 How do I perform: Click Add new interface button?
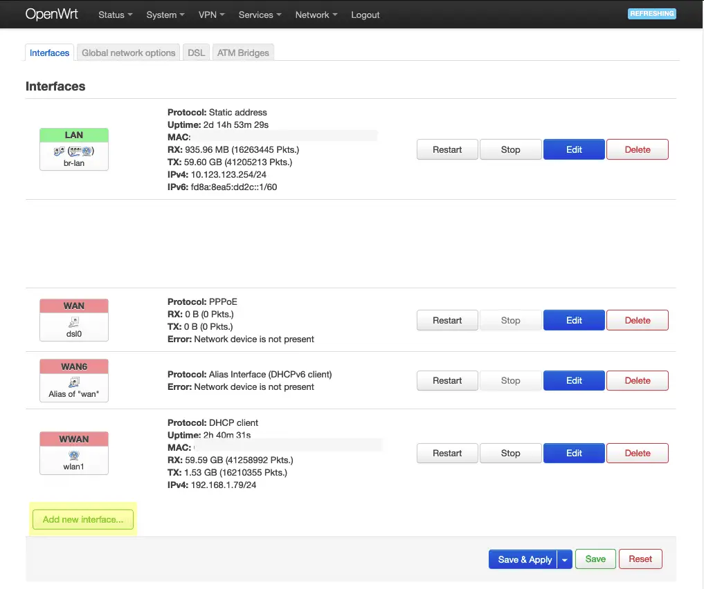click(83, 519)
